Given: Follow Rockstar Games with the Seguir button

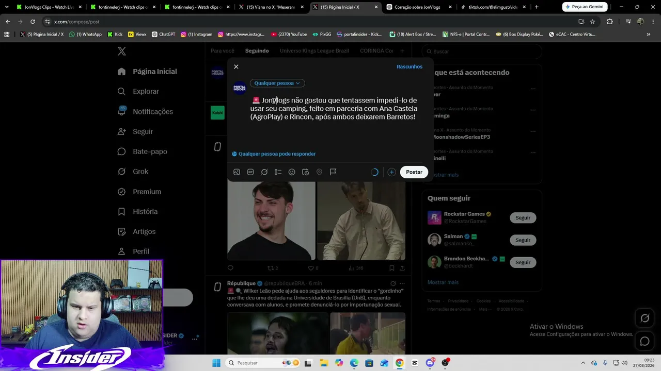Looking at the screenshot, I should pos(523,218).
